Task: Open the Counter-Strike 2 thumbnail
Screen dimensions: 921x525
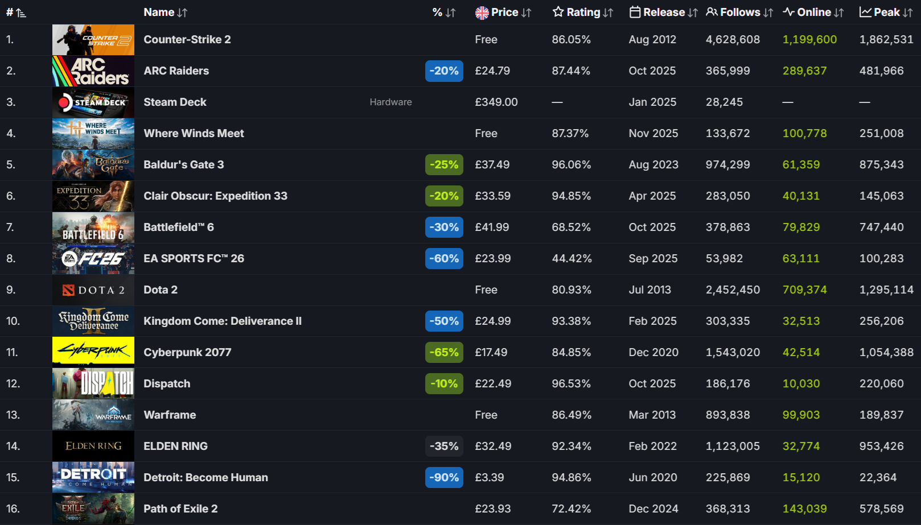Action: pos(93,40)
